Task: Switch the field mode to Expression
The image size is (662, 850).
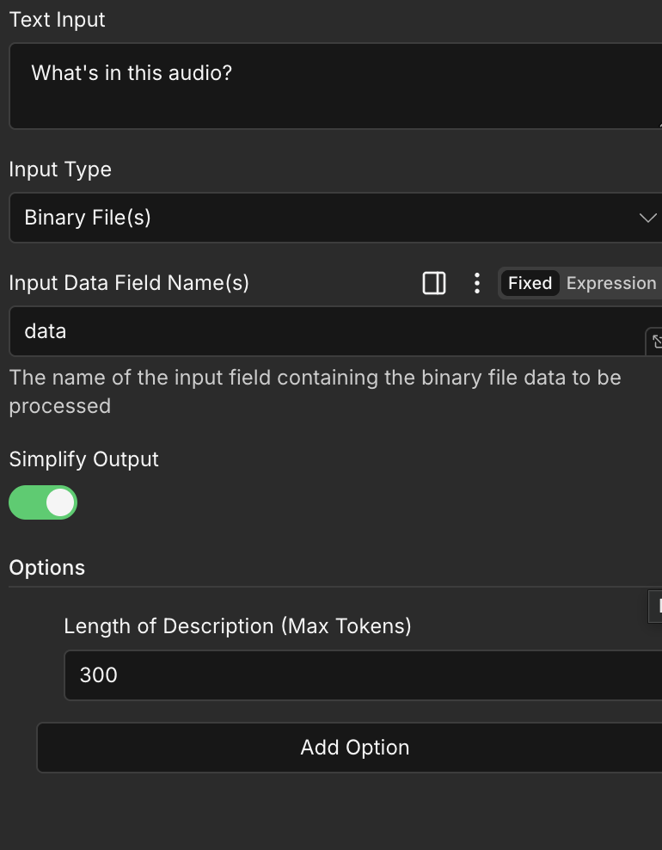Action: click(610, 283)
